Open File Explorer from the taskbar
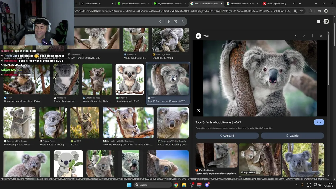 [x=184, y=185]
